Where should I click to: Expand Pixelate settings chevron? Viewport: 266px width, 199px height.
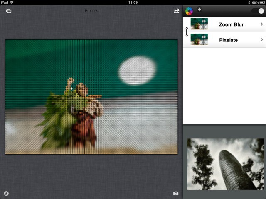coord(262,40)
